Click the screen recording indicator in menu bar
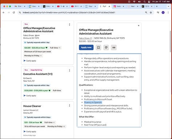The width and height of the screenshot is (172, 139). pos(129,1)
